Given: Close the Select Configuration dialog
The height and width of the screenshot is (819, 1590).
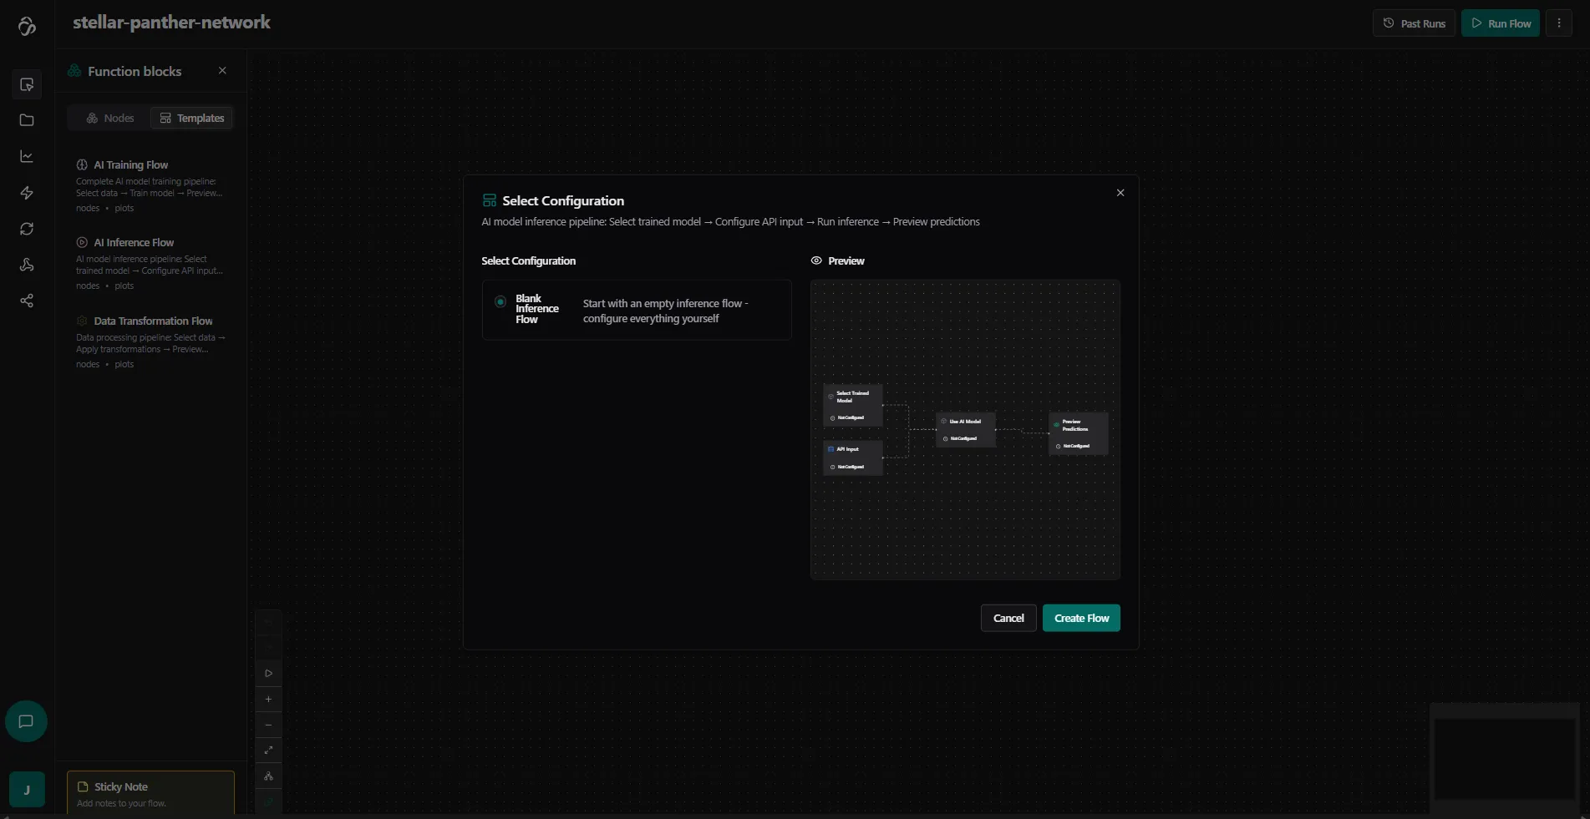Looking at the screenshot, I should click(1120, 193).
